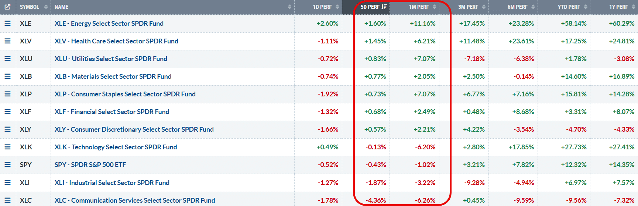Screen dimensions: 638x206
Task: Open the row menu icon for XLE
Action: point(7,23)
